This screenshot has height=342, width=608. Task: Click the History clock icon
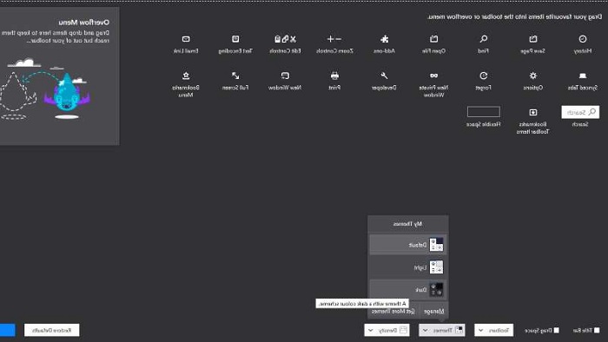(583, 39)
